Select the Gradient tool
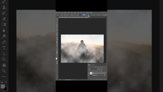Screen dimensions: 163x92 tap(57, 39)
